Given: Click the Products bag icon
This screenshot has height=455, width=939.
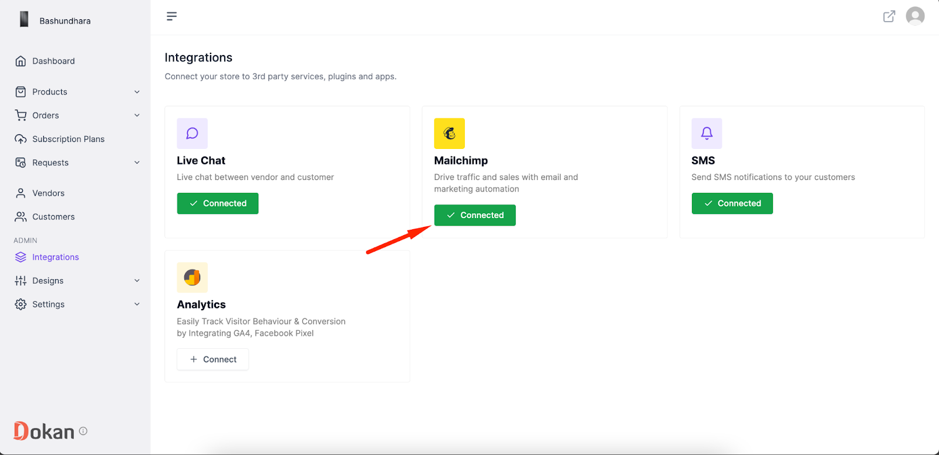Looking at the screenshot, I should click(21, 92).
